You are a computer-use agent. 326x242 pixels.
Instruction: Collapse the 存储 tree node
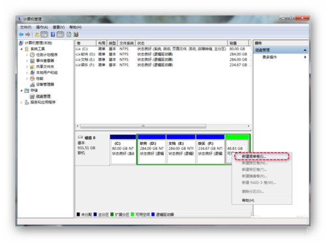click(x=22, y=90)
